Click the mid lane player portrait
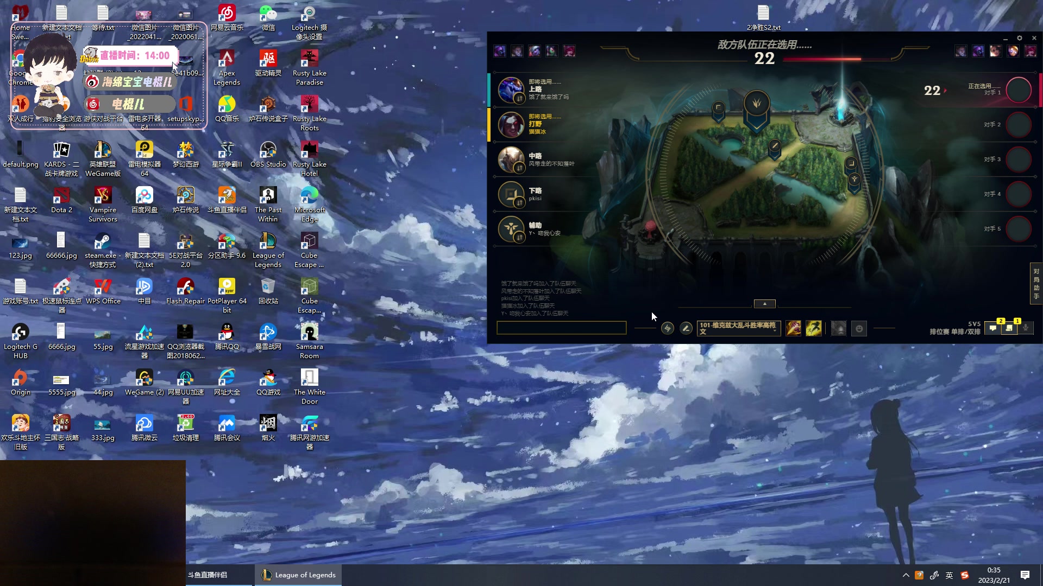Viewport: 1043px width, 586px height. coord(511,159)
